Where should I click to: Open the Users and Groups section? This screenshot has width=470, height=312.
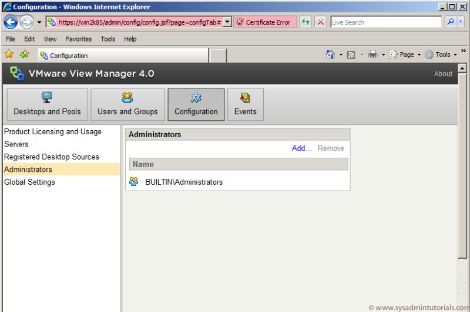[x=127, y=105]
